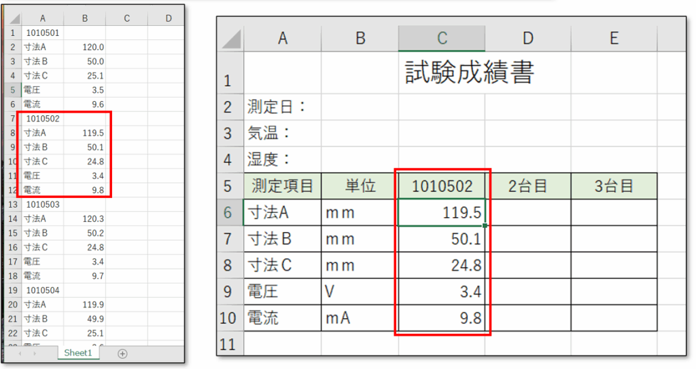The height and width of the screenshot is (369, 696).
Task: Select row 11 header in report sheet
Action: pos(230,345)
